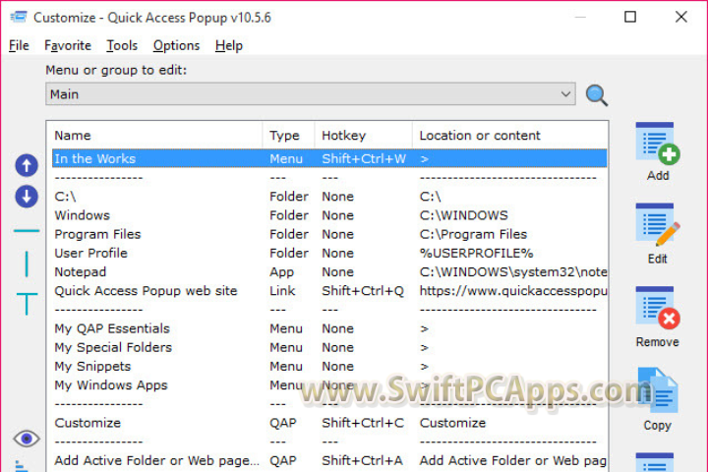Select the My Snippets menu row
708x472 pixels.
coord(329,367)
